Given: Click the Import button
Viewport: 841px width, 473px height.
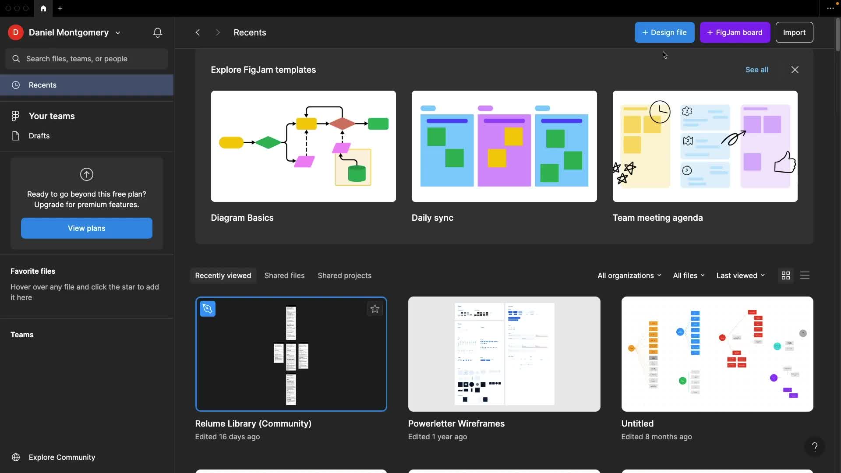Looking at the screenshot, I should pos(795,32).
